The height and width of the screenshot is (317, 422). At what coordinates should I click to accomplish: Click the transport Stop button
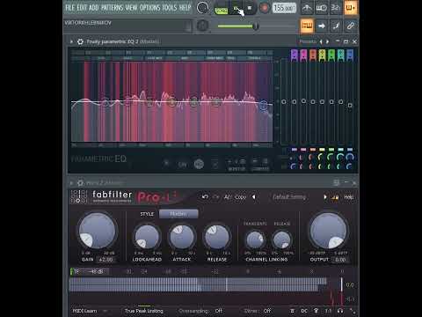point(250,8)
